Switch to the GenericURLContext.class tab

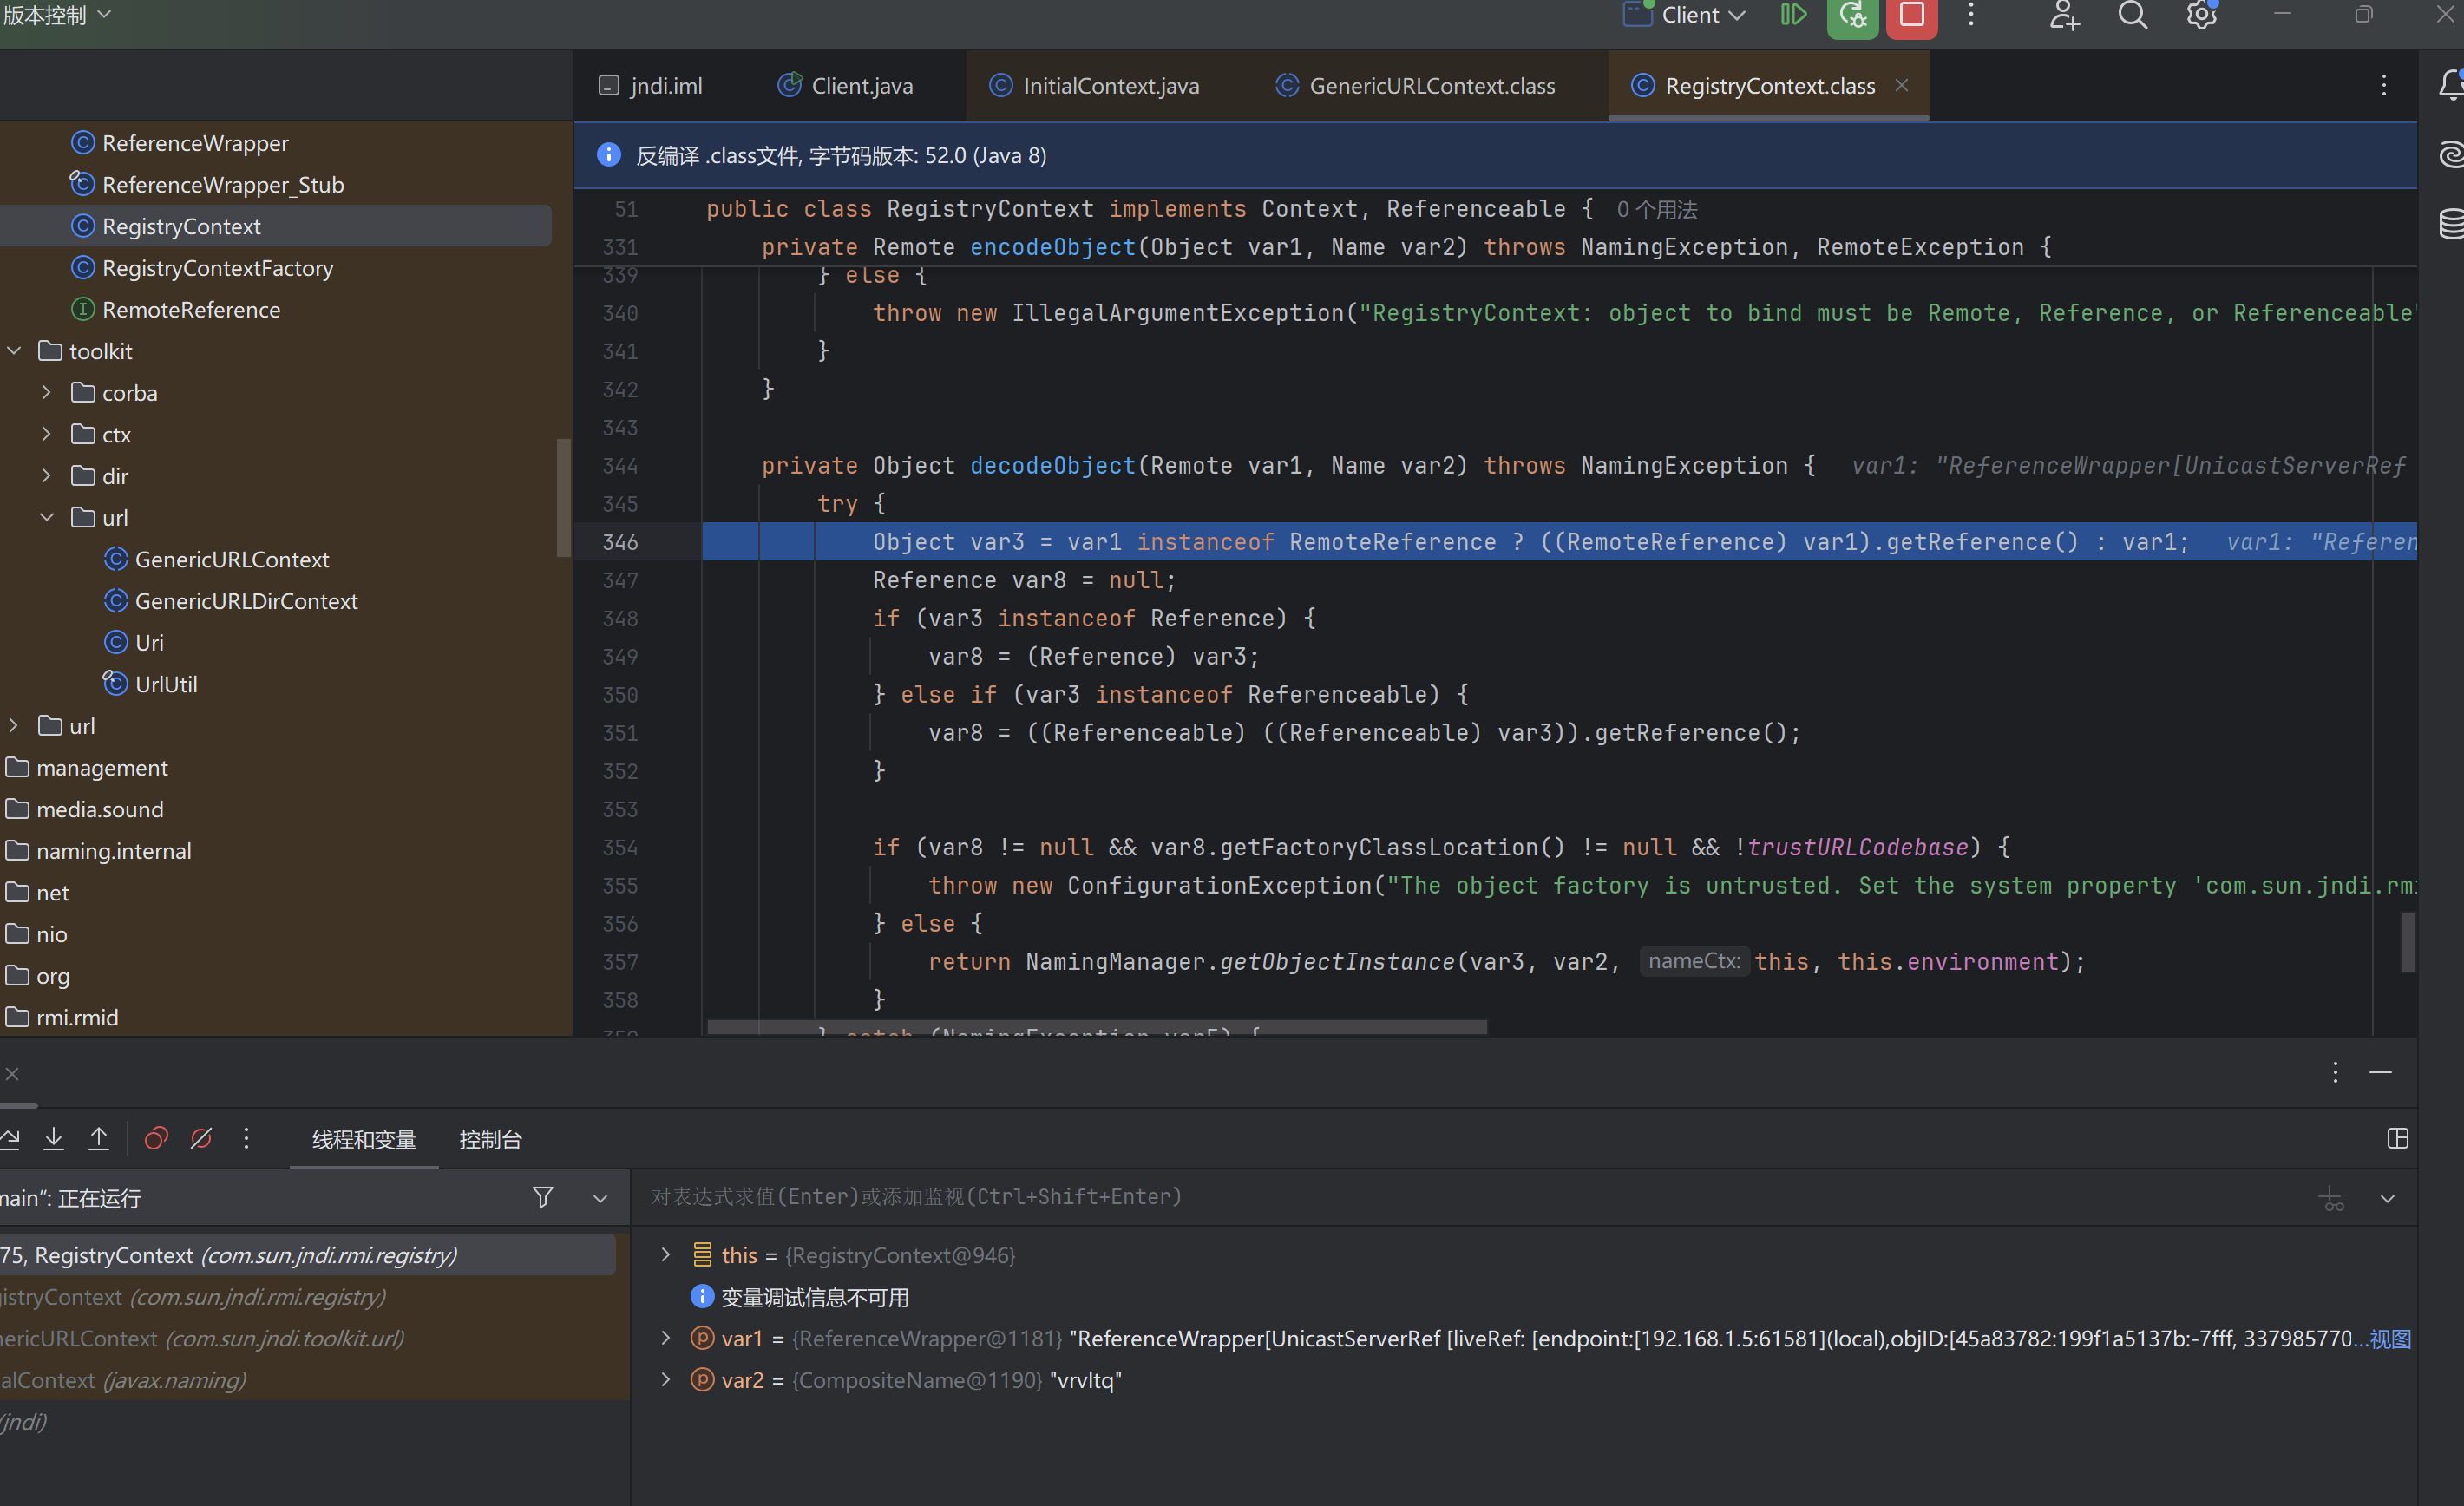pyautogui.click(x=1430, y=86)
